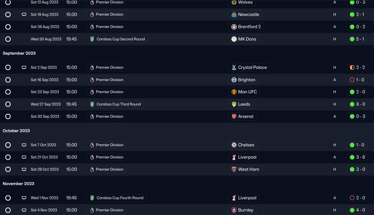Click the Carabao Cup icon for MK Dons game
This screenshot has height=215, width=374.
point(92,39)
